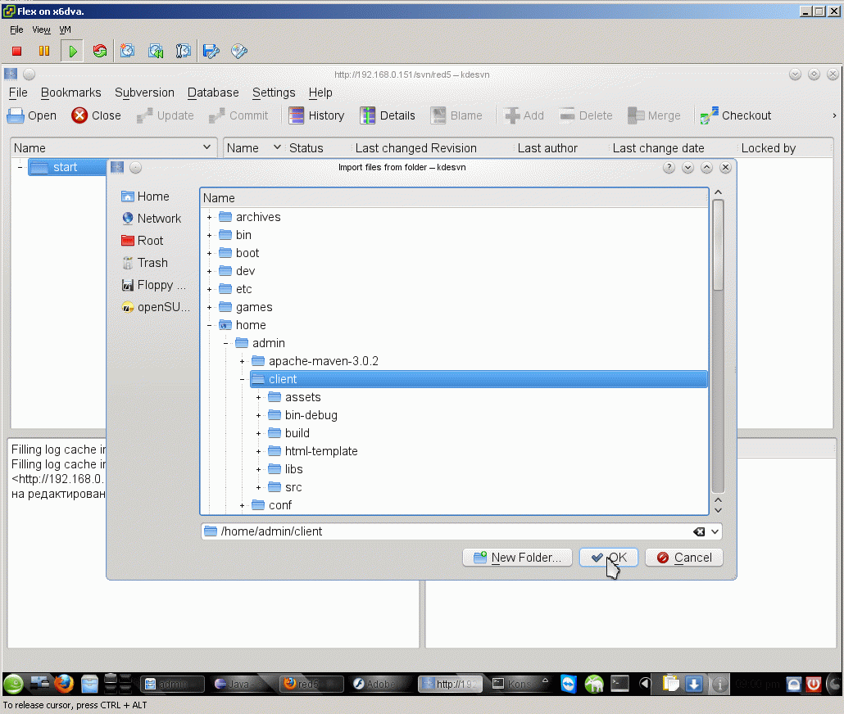Expand the etc folder node
Image resolution: width=844 pixels, height=714 pixels.
[x=210, y=290]
